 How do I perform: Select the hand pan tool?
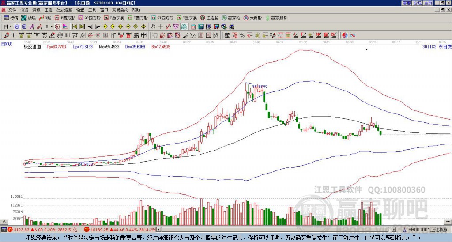[x=153, y=27]
